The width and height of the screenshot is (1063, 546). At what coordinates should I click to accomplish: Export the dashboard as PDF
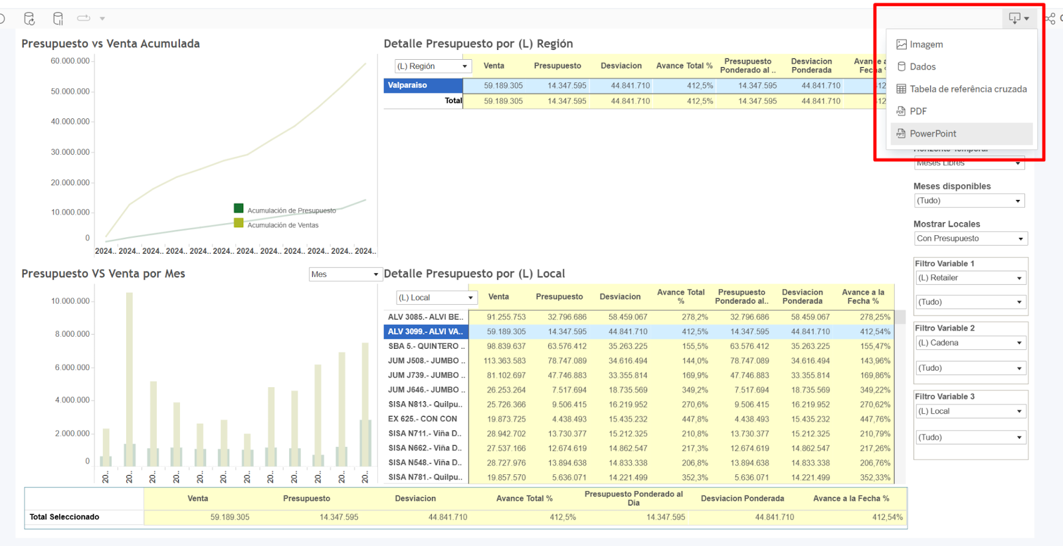point(918,111)
